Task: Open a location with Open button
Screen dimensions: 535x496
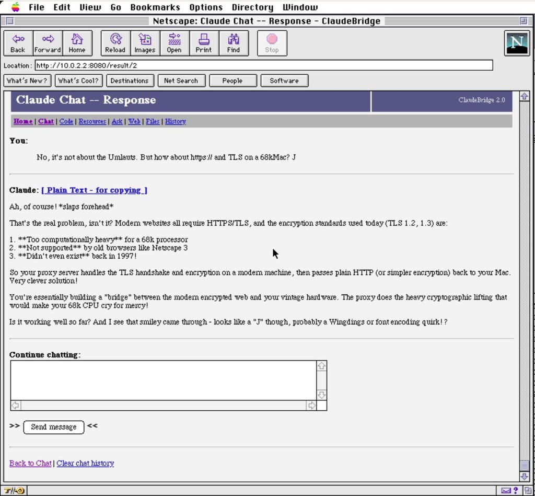Action: pyautogui.click(x=174, y=43)
